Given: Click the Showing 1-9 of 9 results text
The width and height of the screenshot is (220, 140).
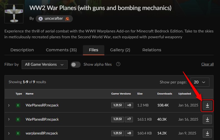Looking at the screenshot, I should click(27, 82).
